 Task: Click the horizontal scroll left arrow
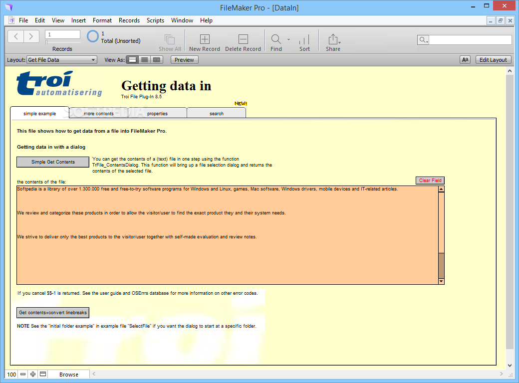coord(94,374)
